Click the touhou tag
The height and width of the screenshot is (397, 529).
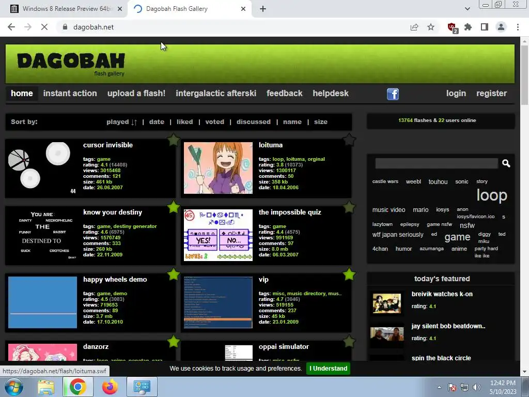pyautogui.click(x=438, y=181)
